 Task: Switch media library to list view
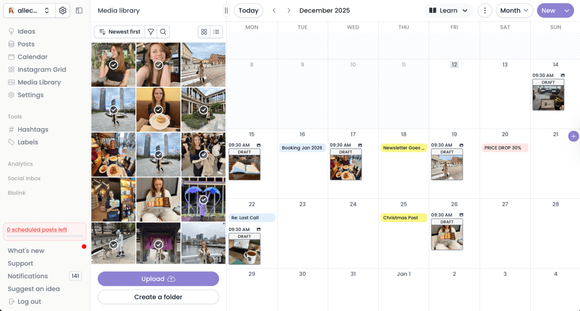pos(217,32)
